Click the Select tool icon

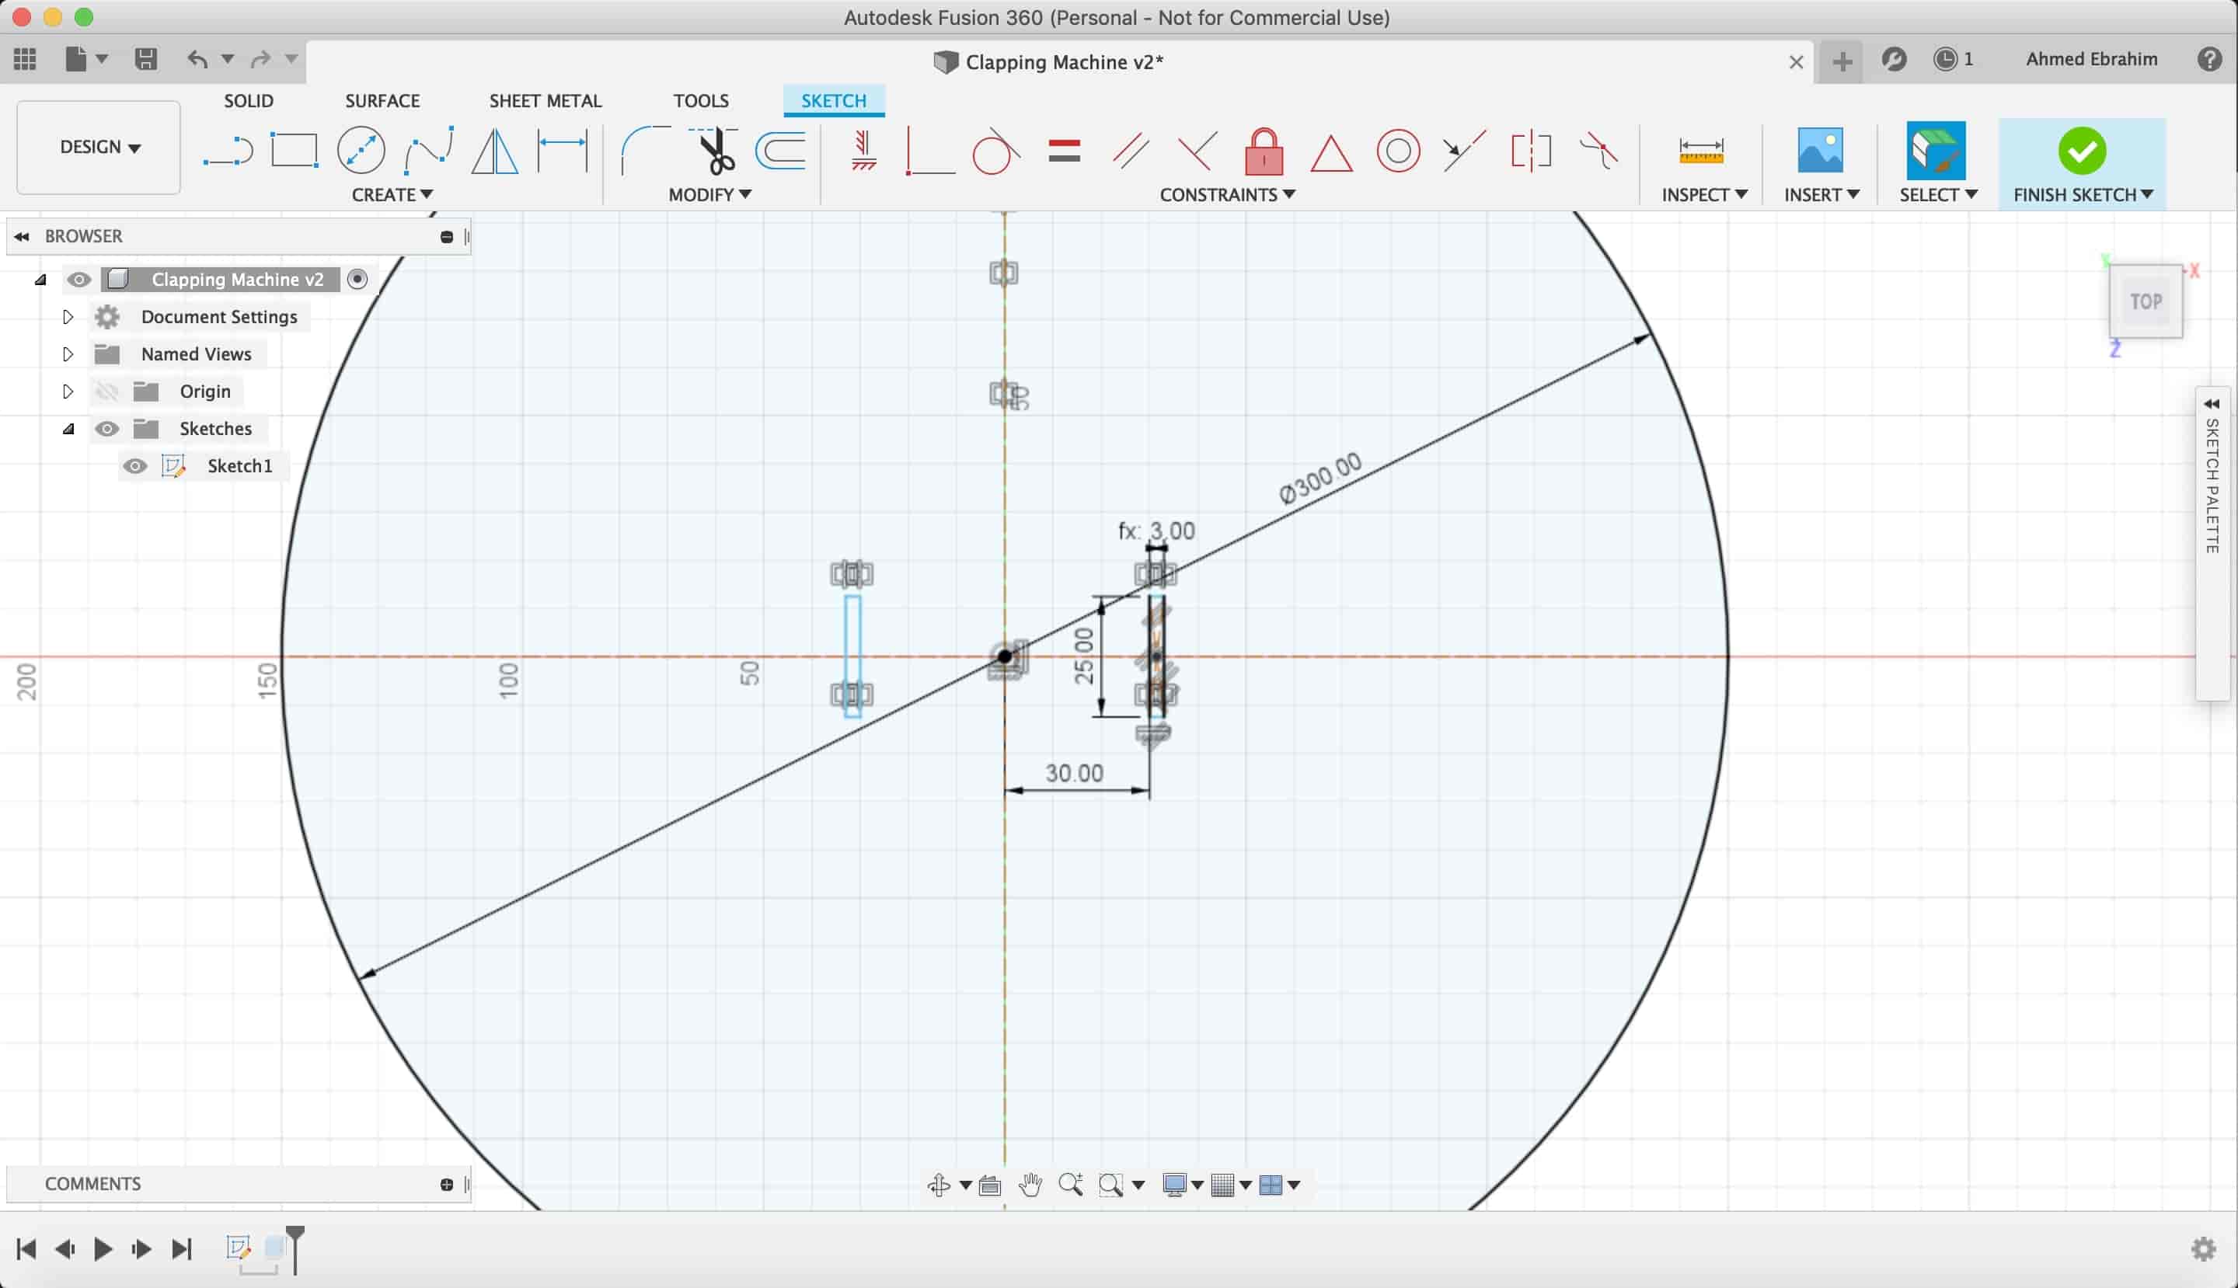(x=1936, y=151)
